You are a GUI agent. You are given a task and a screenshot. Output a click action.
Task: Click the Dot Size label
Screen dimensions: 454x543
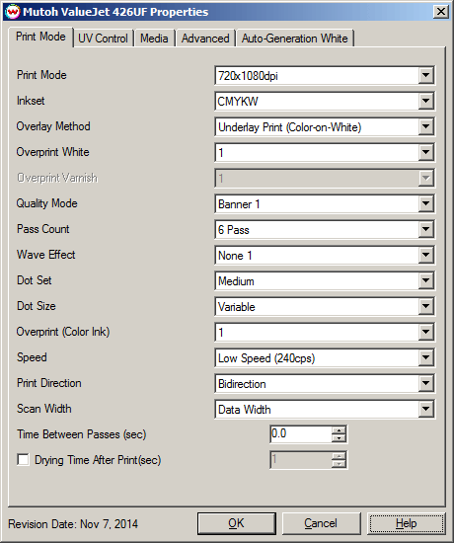37,306
